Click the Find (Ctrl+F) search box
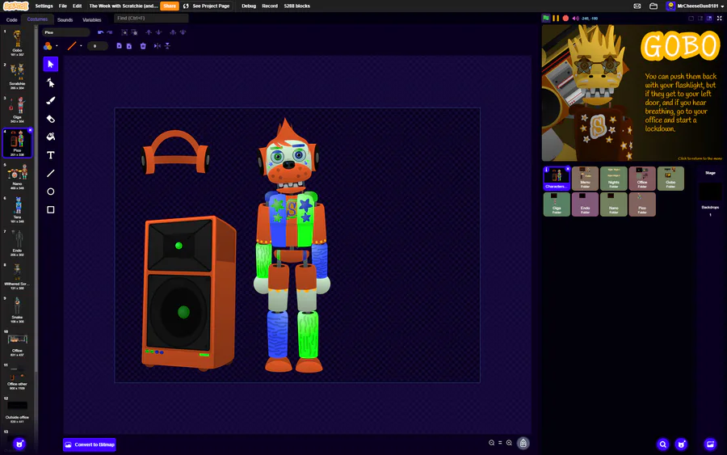This screenshot has width=727, height=455. click(x=151, y=18)
